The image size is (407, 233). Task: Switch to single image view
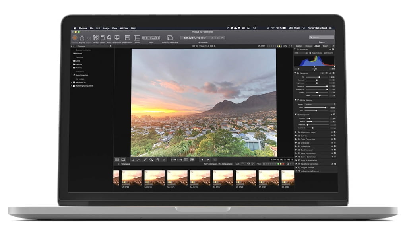tap(123, 160)
